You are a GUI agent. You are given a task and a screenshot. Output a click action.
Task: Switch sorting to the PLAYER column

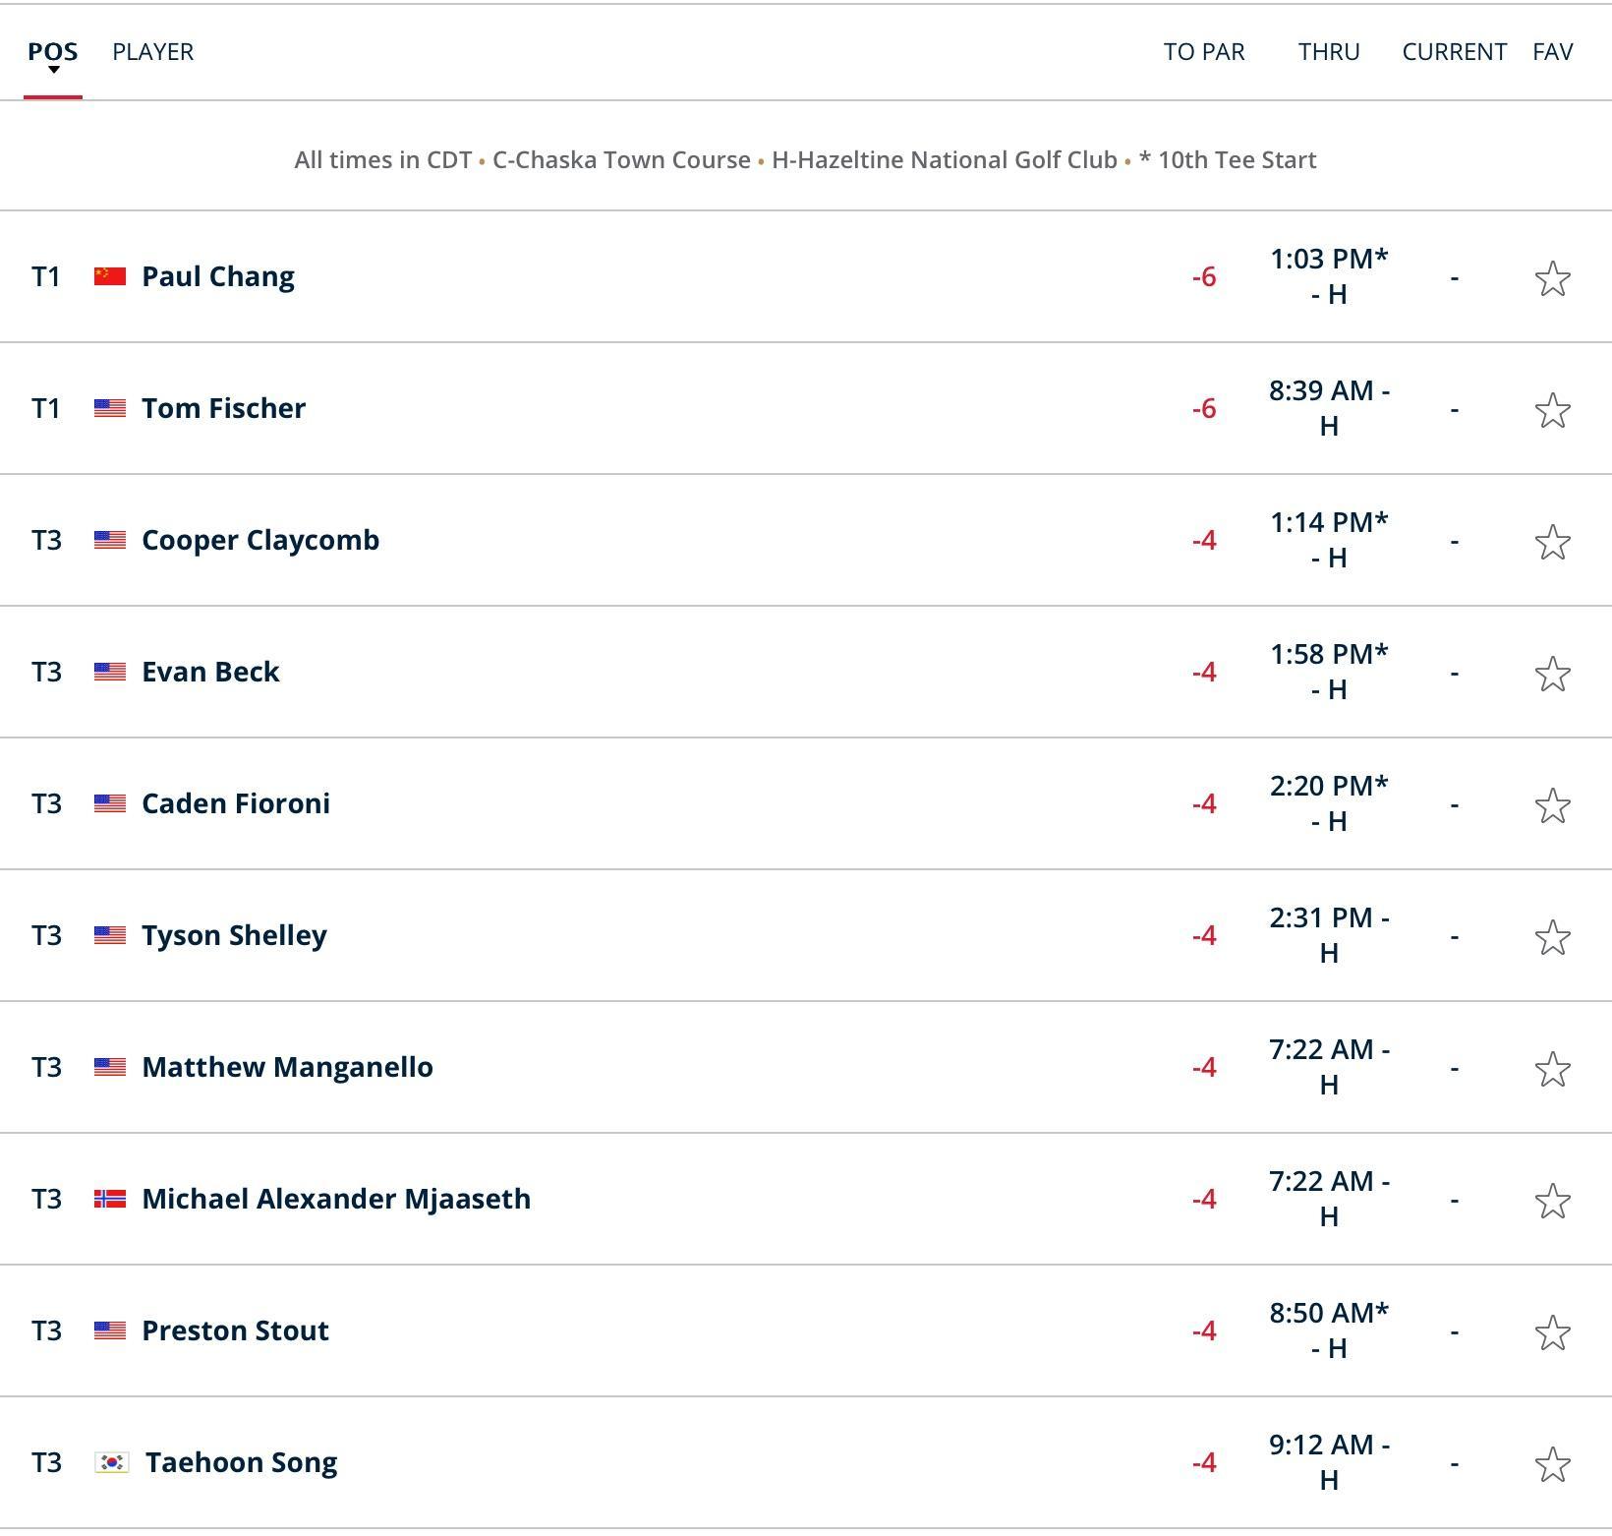tap(152, 52)
